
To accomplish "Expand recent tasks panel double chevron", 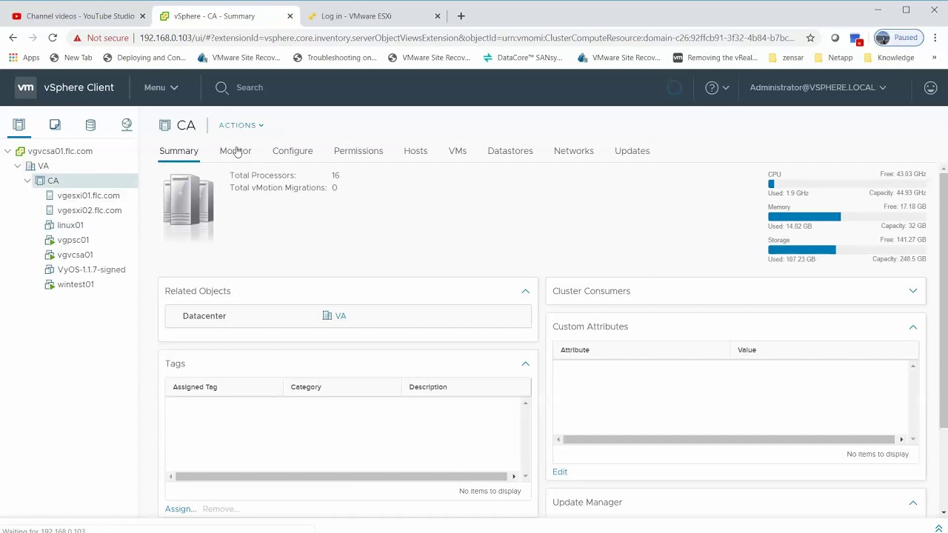I will pyautogui.click(x=939, y=528).
